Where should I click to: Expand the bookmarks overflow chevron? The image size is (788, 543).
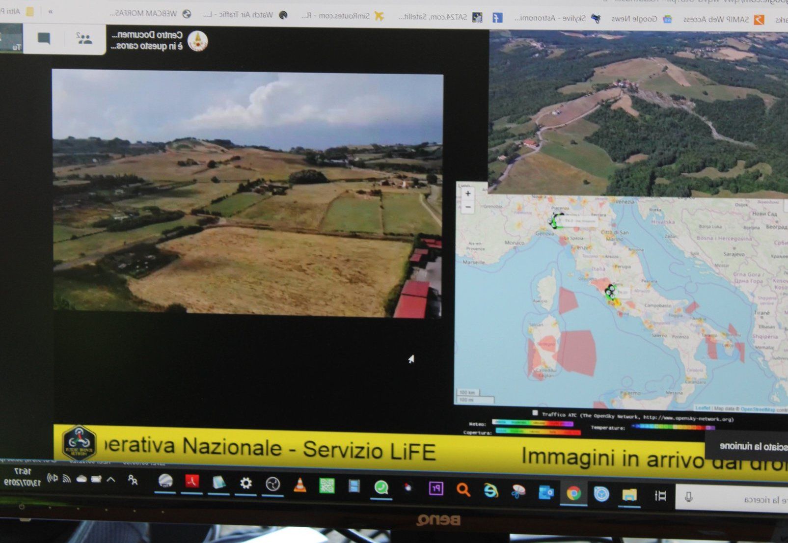point(50,11)
